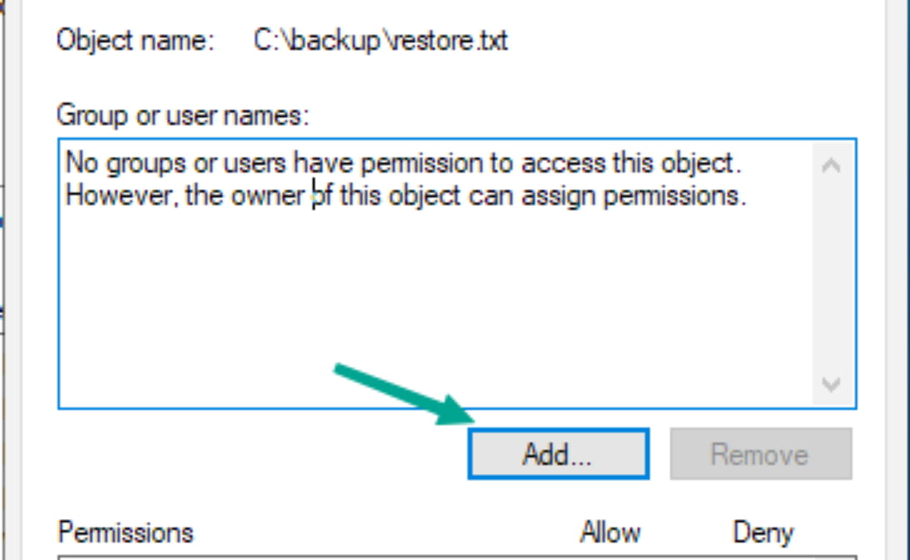Screen dimensions: 910x560
Task: Click the greyed-out Remove button
Action: point(760,454)
